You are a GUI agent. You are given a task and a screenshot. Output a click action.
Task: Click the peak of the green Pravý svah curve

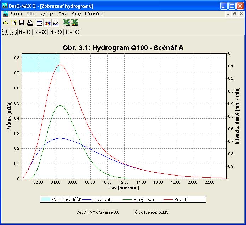point(60,105)
